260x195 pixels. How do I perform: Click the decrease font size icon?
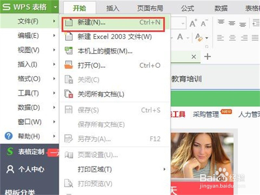[204, 23]
